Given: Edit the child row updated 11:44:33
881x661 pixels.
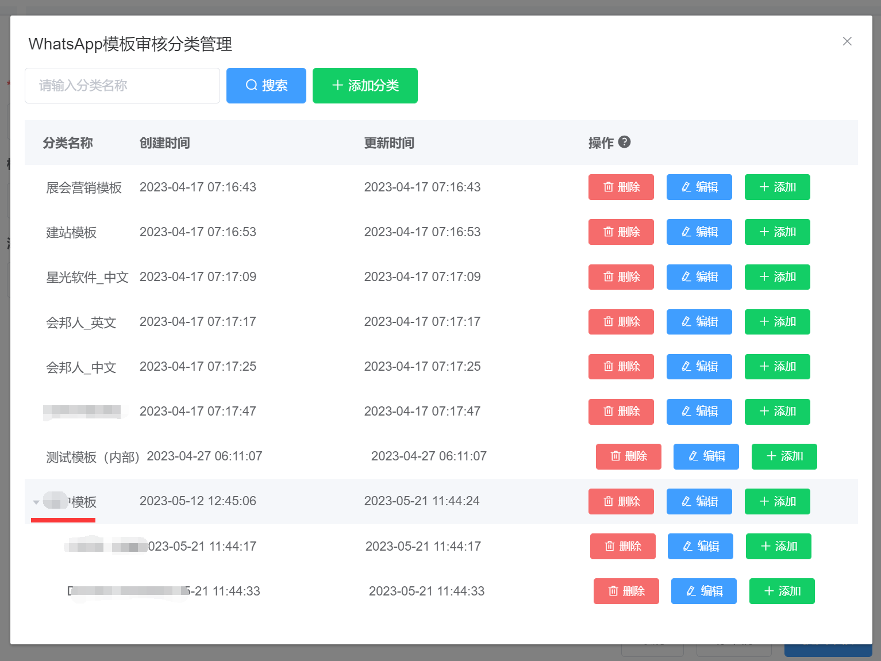Looking at the screenshot, I should [x=704, y=591].
